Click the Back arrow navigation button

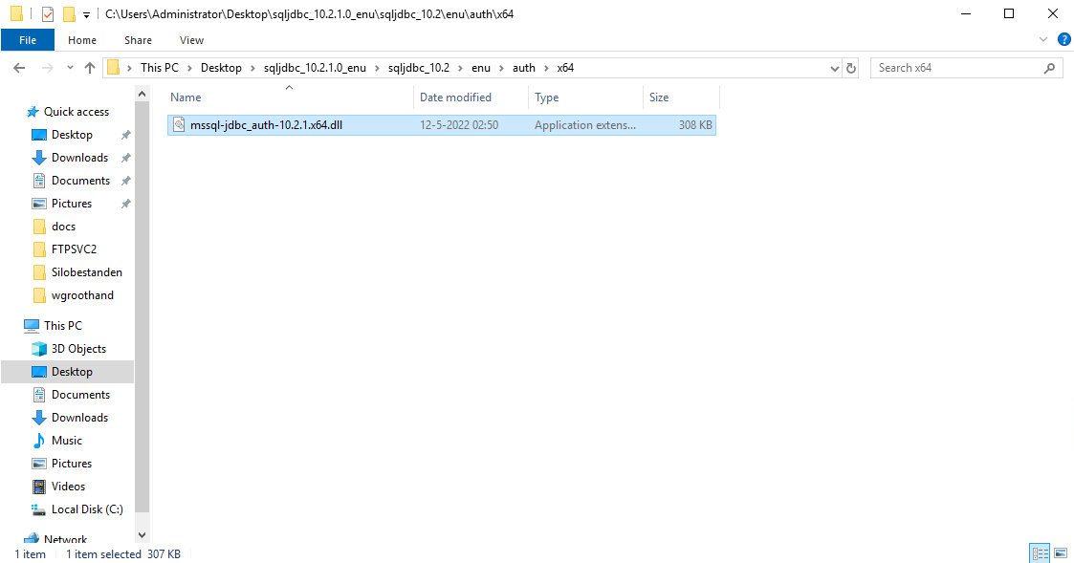click(x=18, y=68)
